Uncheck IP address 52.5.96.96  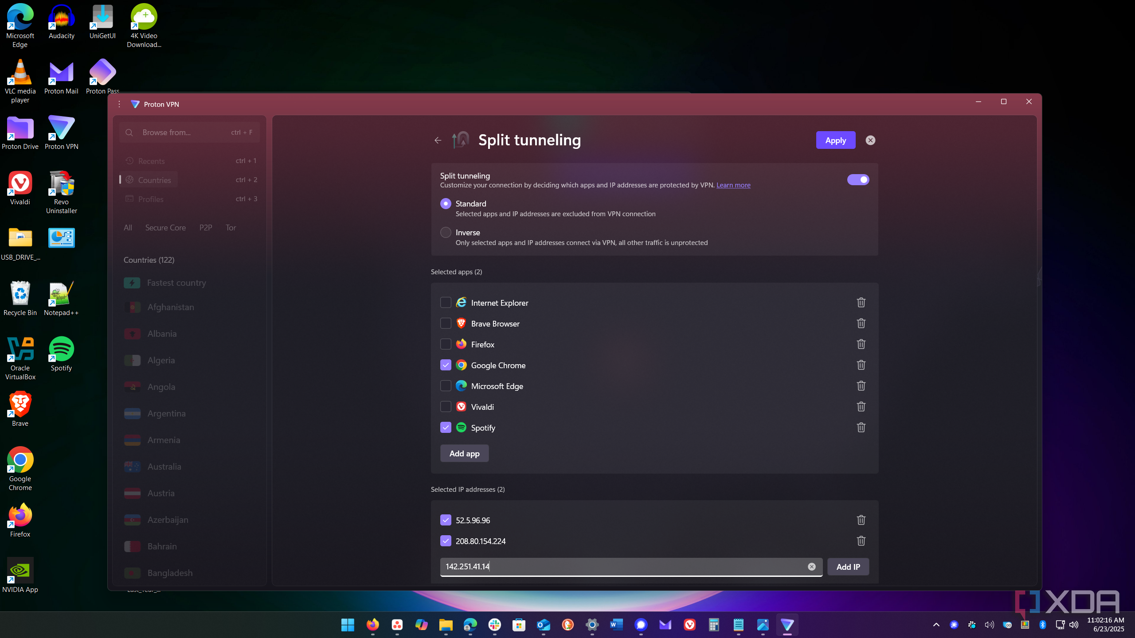pyautogui.click(x=446, y=520)
